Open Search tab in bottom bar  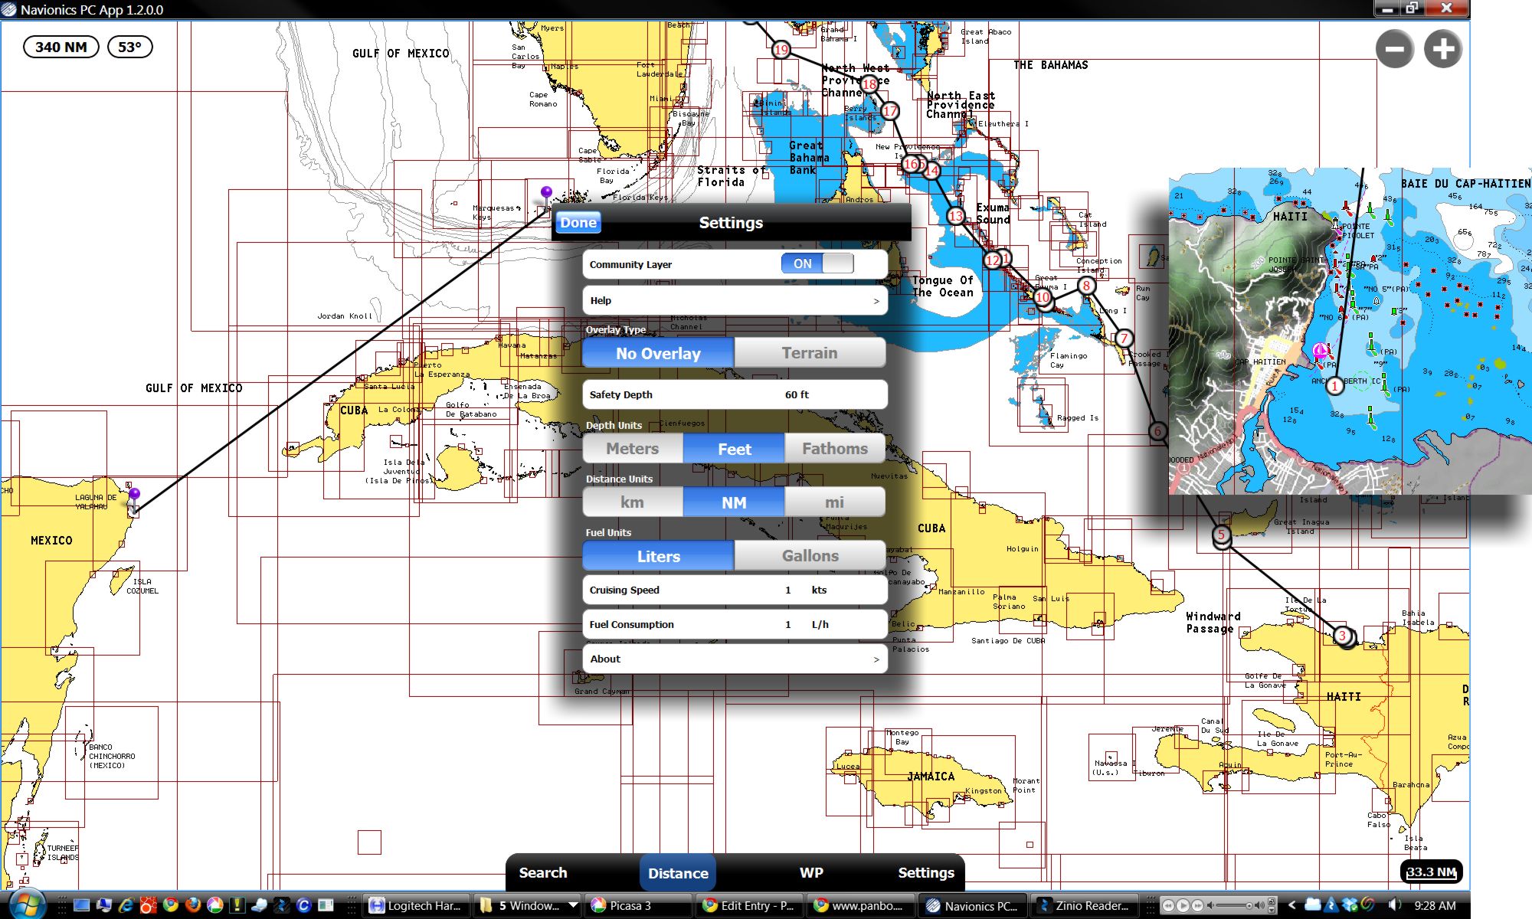543,873
